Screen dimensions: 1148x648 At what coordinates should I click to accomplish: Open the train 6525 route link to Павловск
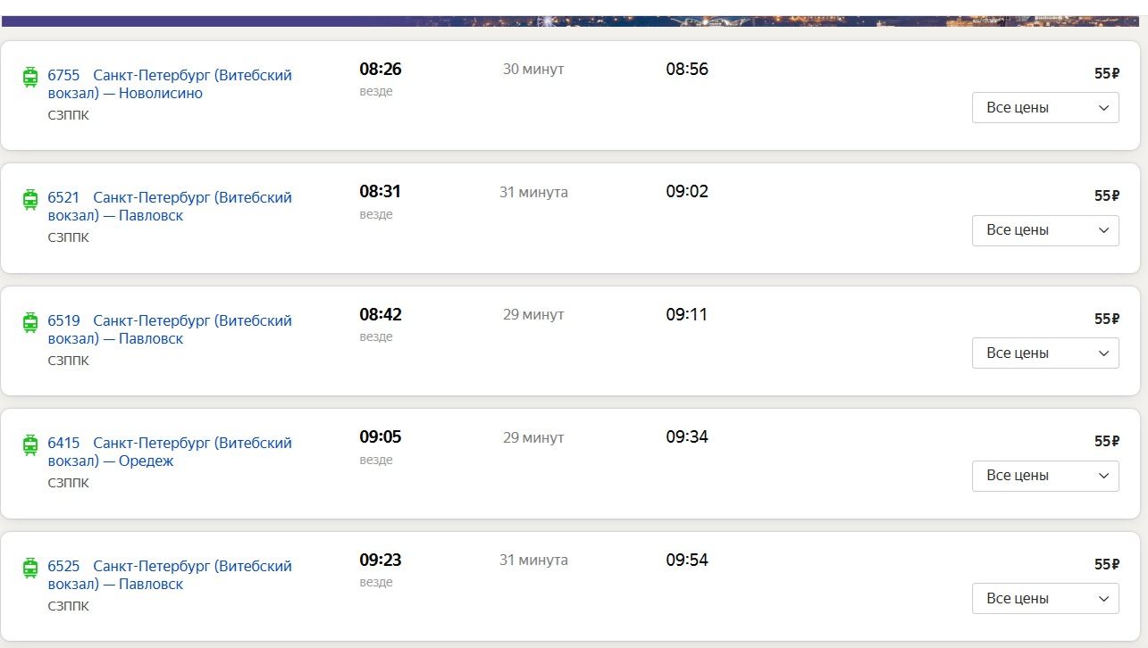click(170, 576)
